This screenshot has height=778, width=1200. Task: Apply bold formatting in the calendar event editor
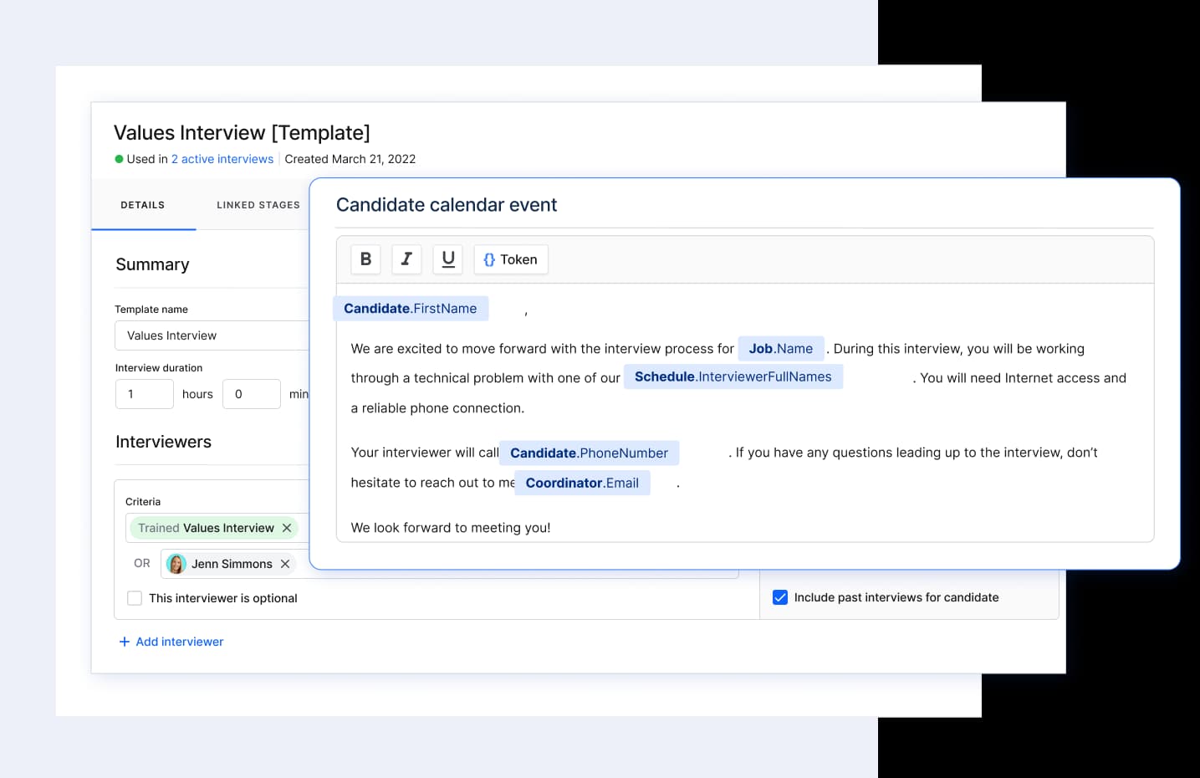365,259
